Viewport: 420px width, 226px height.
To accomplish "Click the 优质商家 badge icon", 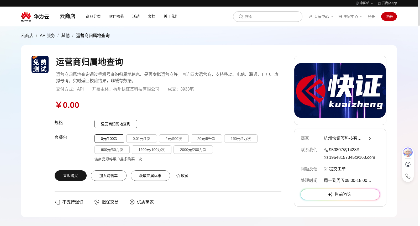I will pos(132,202).
